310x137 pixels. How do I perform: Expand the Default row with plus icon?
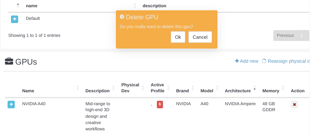[x=14, y=19]
